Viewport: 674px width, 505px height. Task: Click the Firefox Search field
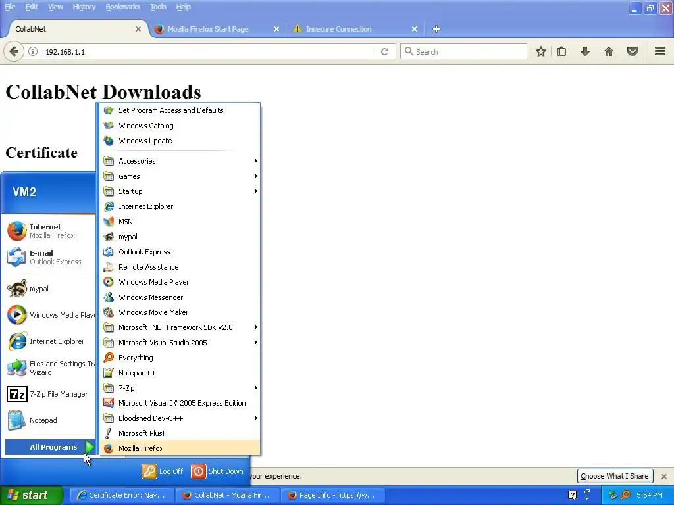464,51
